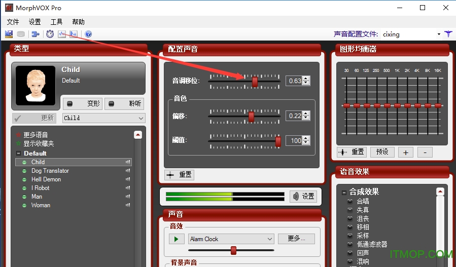Collapse the Default voice group
Screen dimensions: 456x267
tap(18, 153)
